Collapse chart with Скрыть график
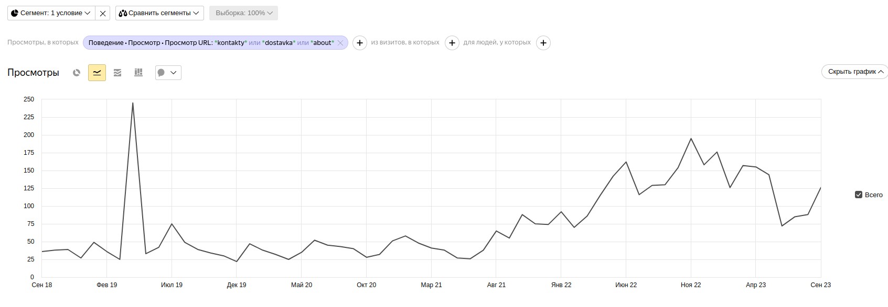 coord(854,72)
